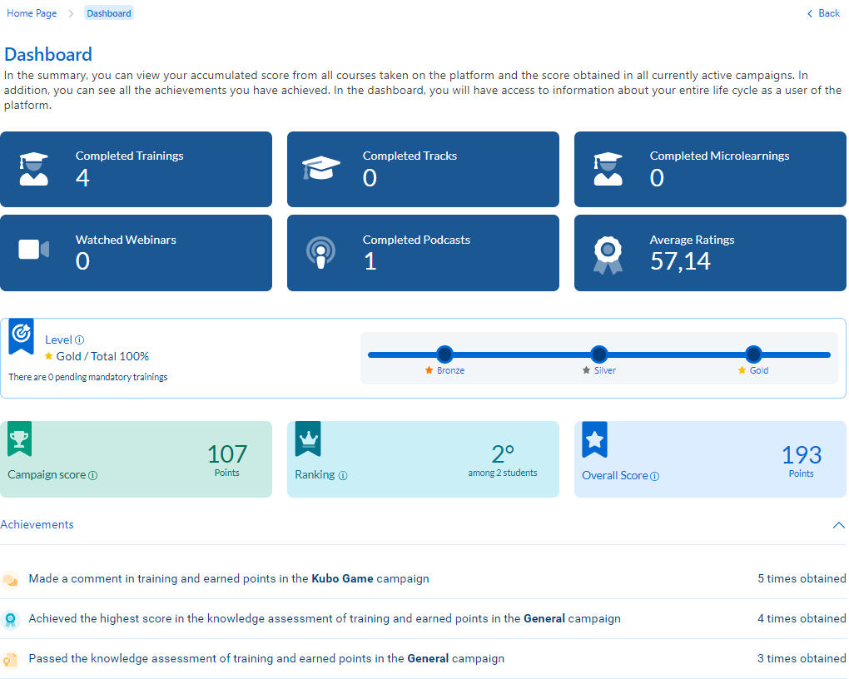Click the Overall Score star badge icon
849x679 pixels.
point(594,440)
